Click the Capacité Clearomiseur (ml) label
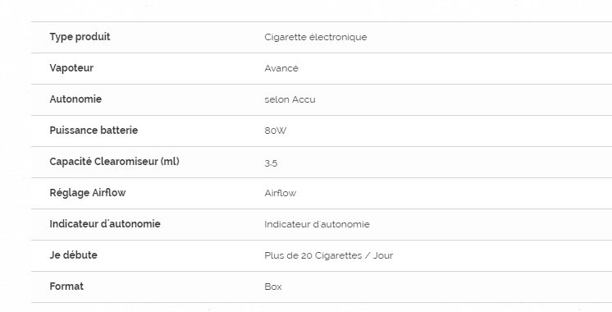Screen dimensions: 612x312 [x=114, y=162]
